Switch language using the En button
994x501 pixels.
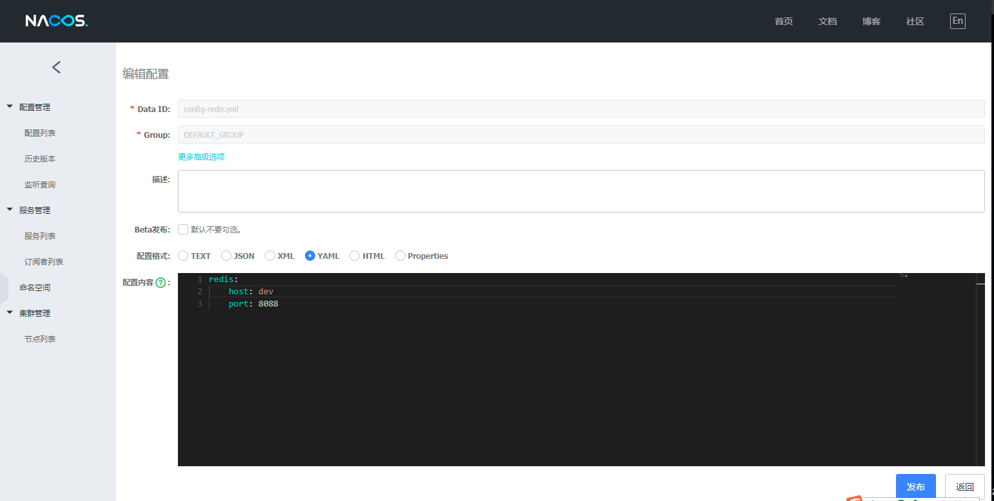click(958, 21)
